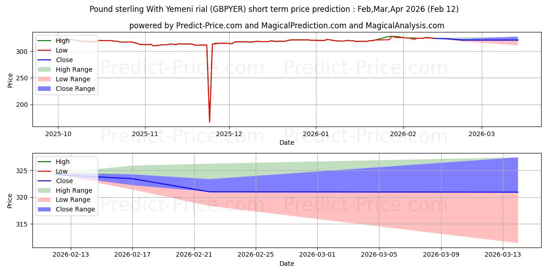The width and height of the screenshot is (548, 274).
Task: Click the Price y-axis label of top chart
Action: coord(10,80)
